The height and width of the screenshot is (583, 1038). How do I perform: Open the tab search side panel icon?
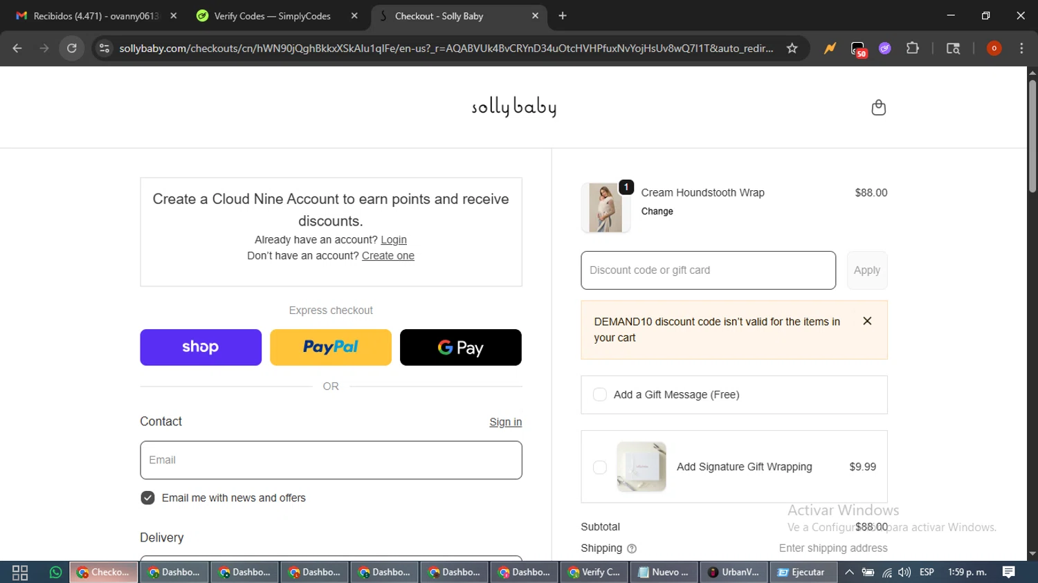[953, 48]
